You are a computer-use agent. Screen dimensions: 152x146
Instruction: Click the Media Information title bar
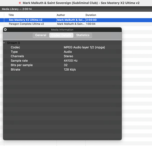(x=62, y=30)
